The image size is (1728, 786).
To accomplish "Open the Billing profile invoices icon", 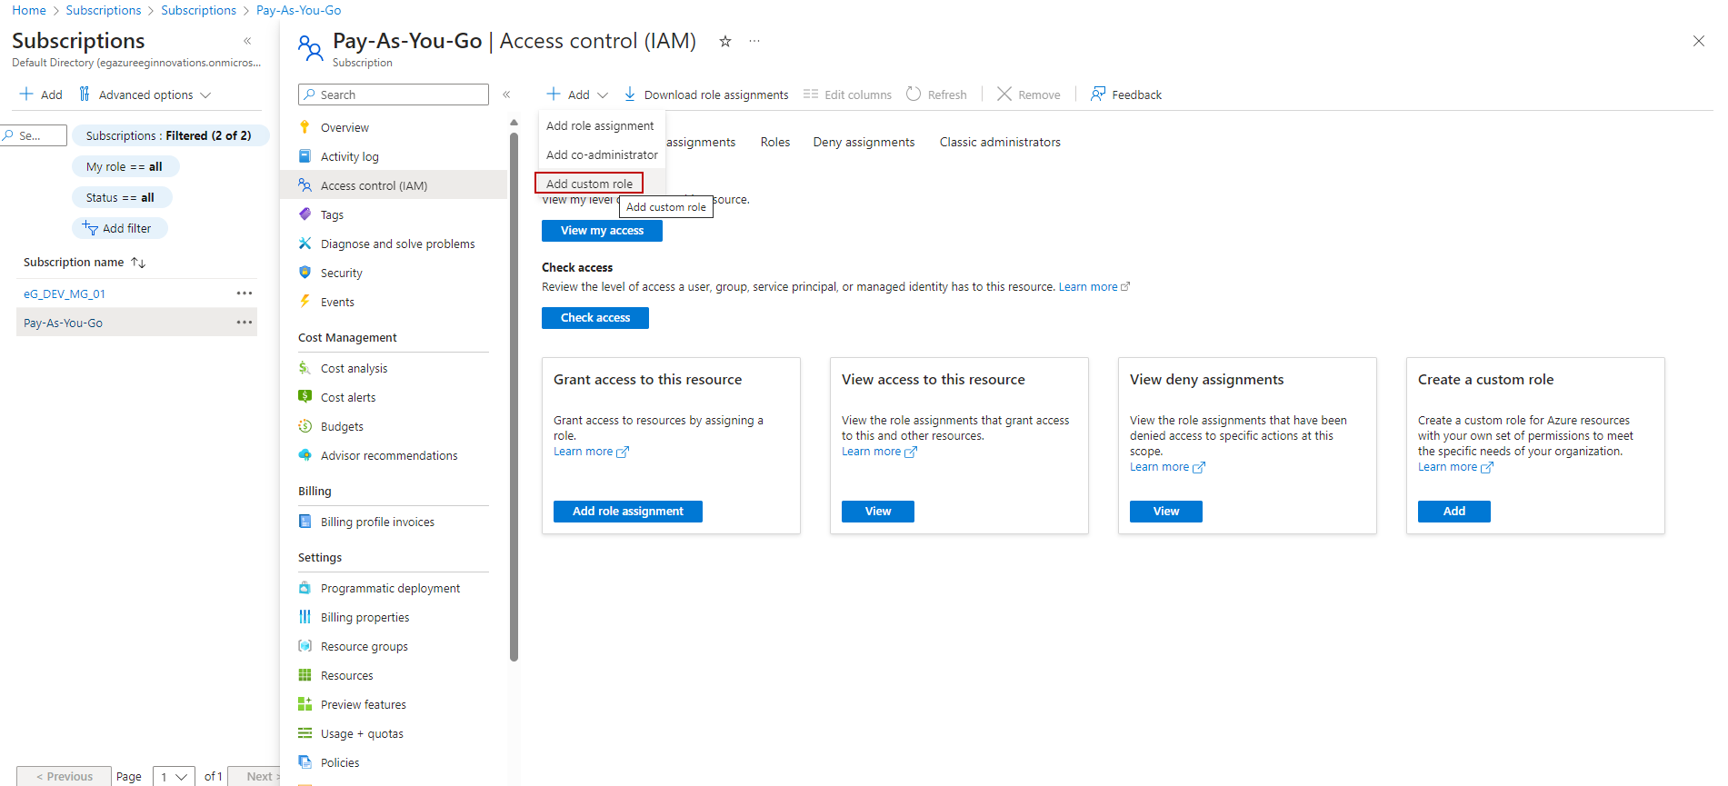I will tap(305, 522).
